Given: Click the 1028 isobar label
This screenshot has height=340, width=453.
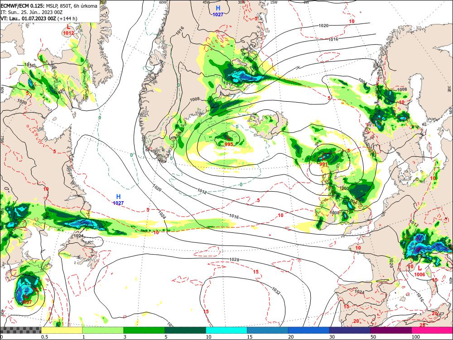Looking at the screenshot, I should [234, 260].
